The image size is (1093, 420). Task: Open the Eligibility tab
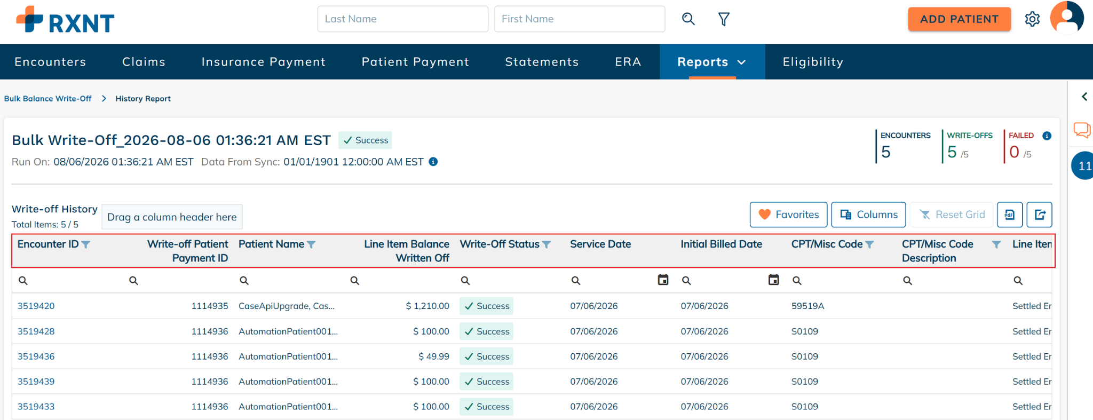(813, 62)
